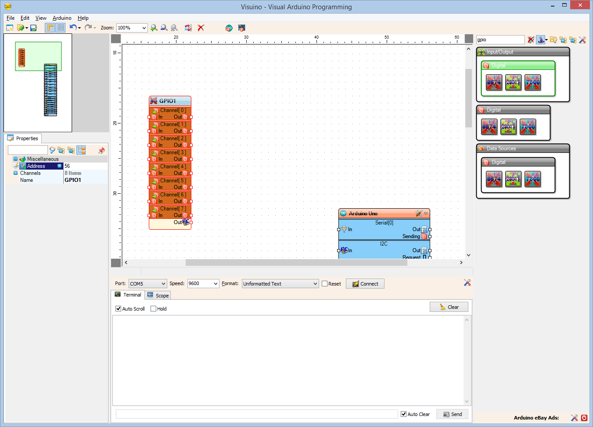
Task: Click the upload to board icon
Action: [x=241, y=28]
